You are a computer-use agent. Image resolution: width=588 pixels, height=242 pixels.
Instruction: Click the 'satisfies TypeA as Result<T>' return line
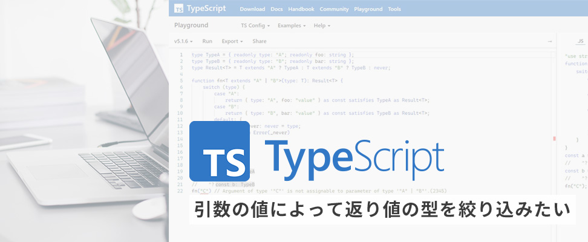pos(327,100)
